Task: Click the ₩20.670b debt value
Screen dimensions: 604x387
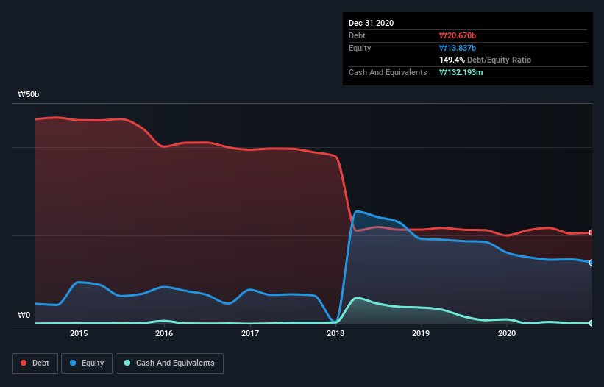Action: [x=458, y=35]
